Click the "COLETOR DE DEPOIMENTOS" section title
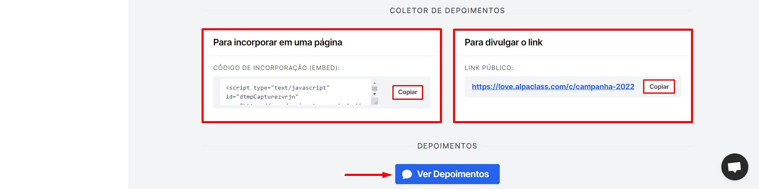759x189 pixels. click(447, 11)
